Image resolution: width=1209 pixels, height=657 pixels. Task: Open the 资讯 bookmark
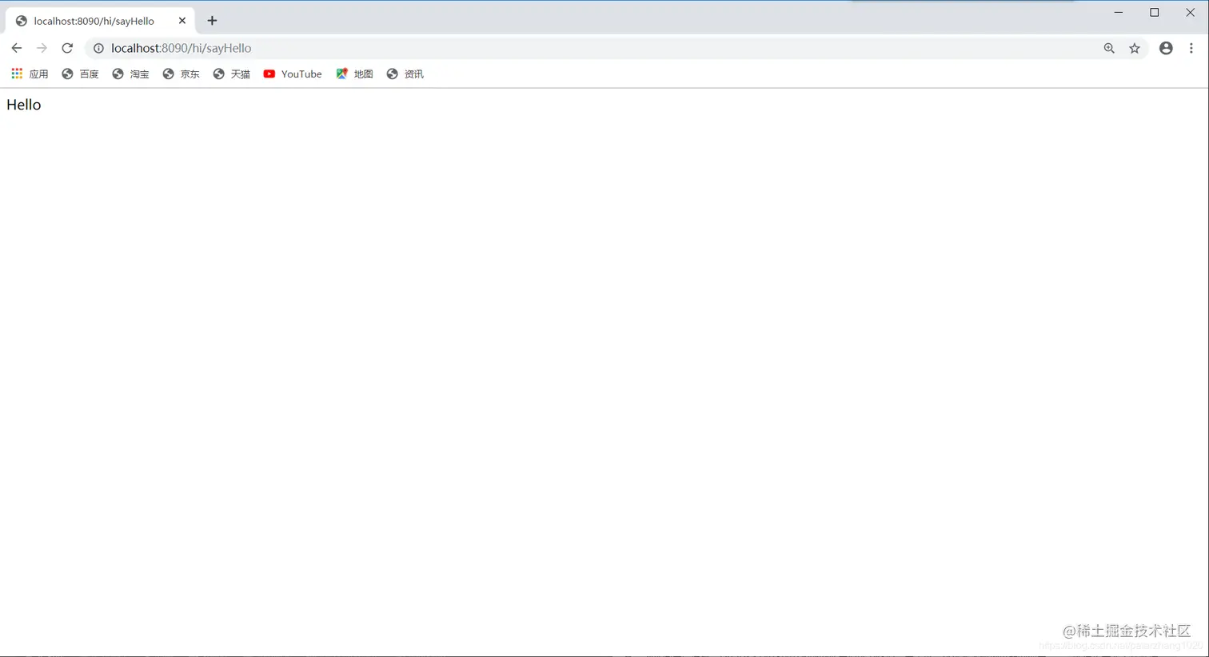(405, 74)
